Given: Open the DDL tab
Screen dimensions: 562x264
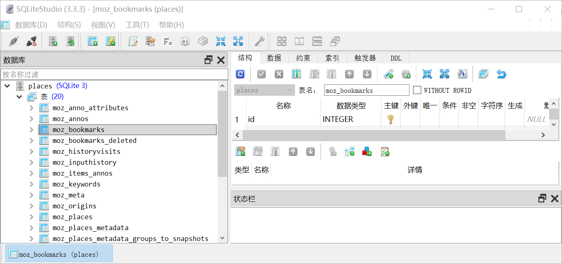Looking at the screenshot, I should (x=396, y=58).
